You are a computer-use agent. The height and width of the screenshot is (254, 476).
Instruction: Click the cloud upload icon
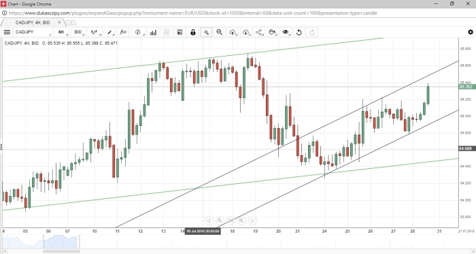[x=233, y=32]
